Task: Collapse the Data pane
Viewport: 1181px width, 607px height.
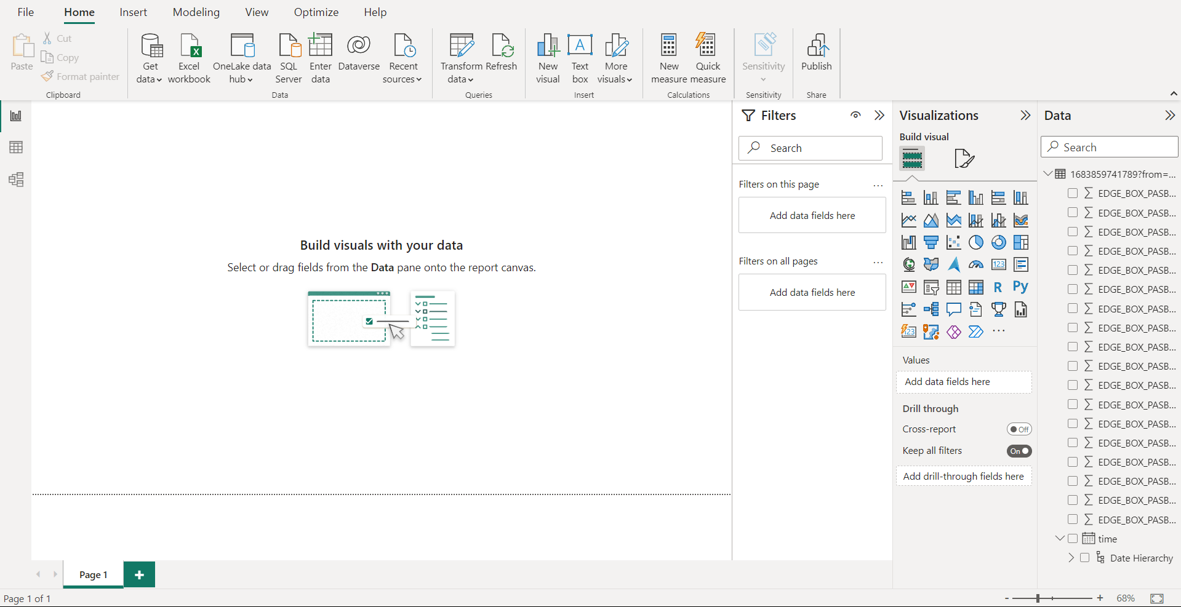Action: [1170, 115]
